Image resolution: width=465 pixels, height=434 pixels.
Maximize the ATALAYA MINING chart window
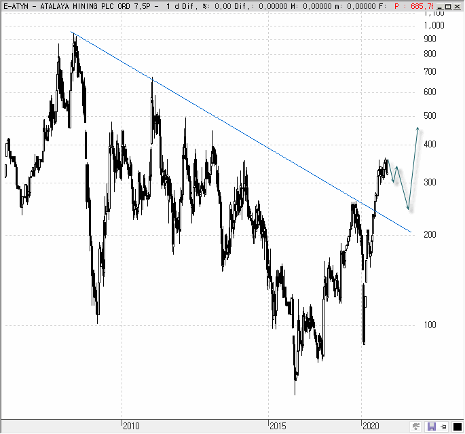448,6
